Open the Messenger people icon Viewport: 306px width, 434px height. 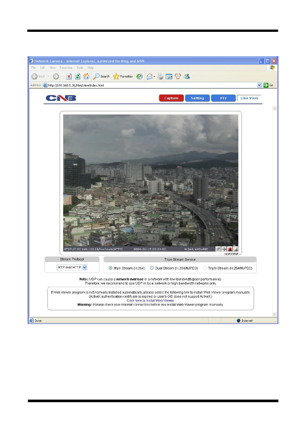[x=187, y=76]
